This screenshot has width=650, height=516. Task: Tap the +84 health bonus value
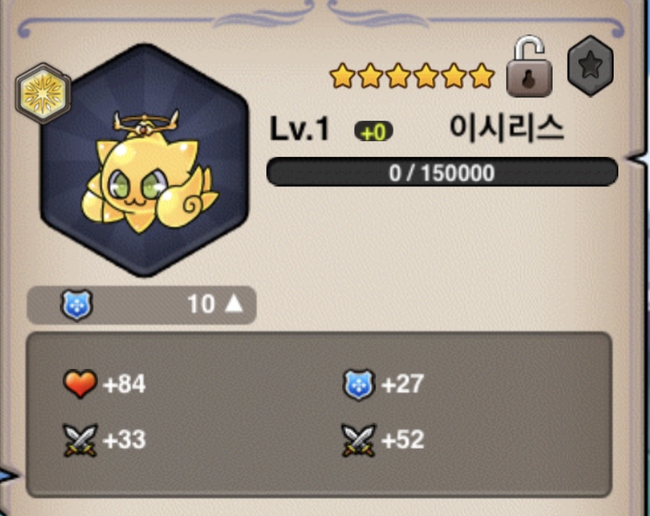pyautogui.click(x=124, y=384)
